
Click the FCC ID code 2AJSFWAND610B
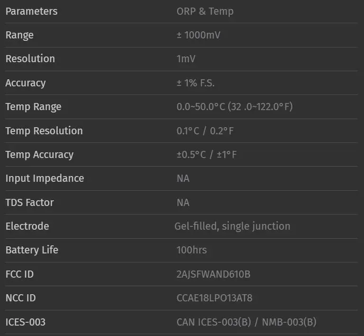pos(213,274)
